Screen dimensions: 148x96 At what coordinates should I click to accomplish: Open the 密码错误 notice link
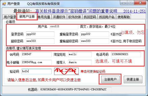tap(76, 11)
